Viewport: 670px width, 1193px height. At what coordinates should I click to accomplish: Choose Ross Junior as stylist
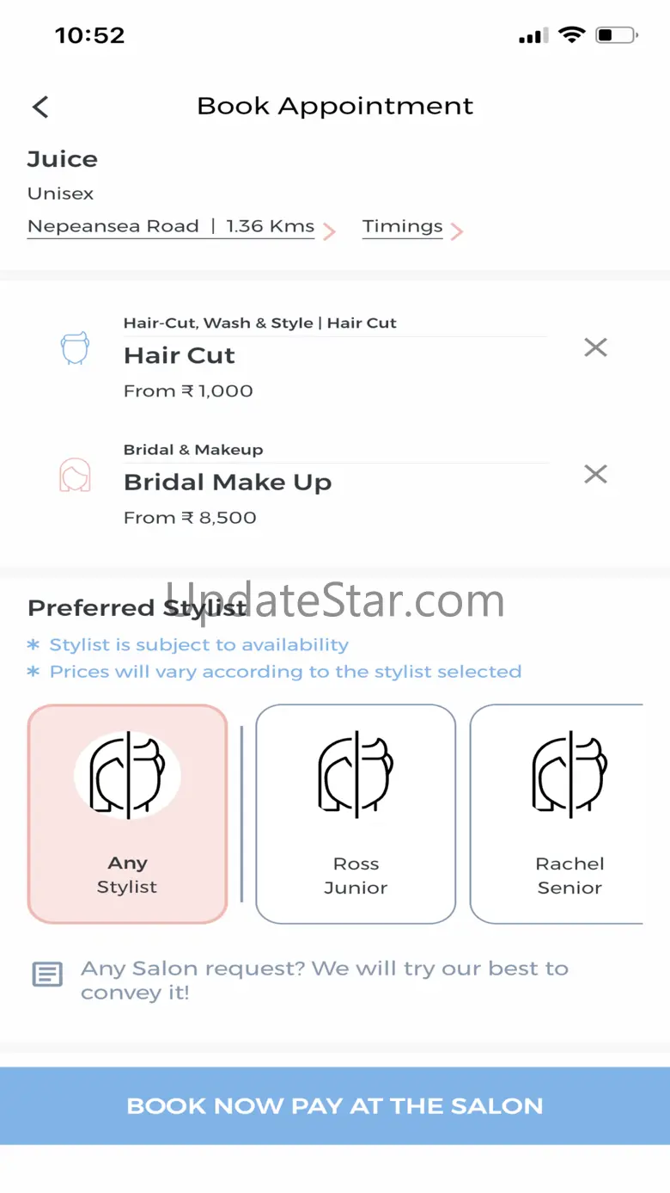click(x=356, y=814)
